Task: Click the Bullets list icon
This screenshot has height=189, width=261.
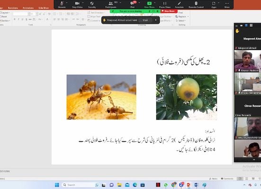Action: click(55, 14)
